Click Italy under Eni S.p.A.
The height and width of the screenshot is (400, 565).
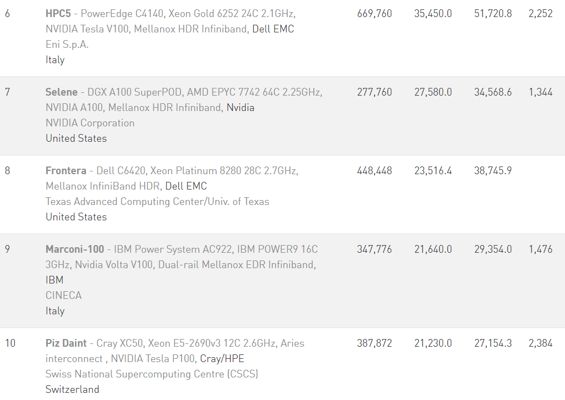pyautogui.click(x=55, y=59)
